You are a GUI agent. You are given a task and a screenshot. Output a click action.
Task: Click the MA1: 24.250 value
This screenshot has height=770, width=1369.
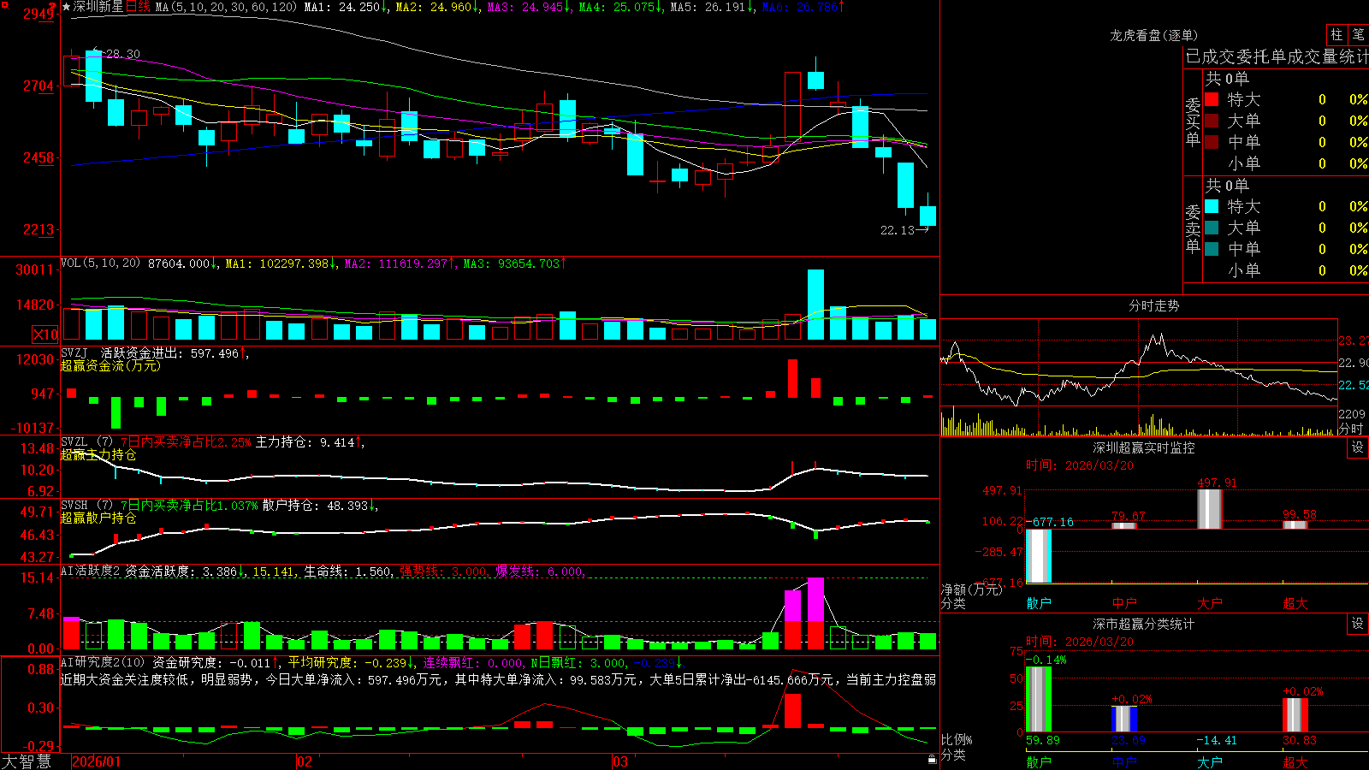[346, 7]
